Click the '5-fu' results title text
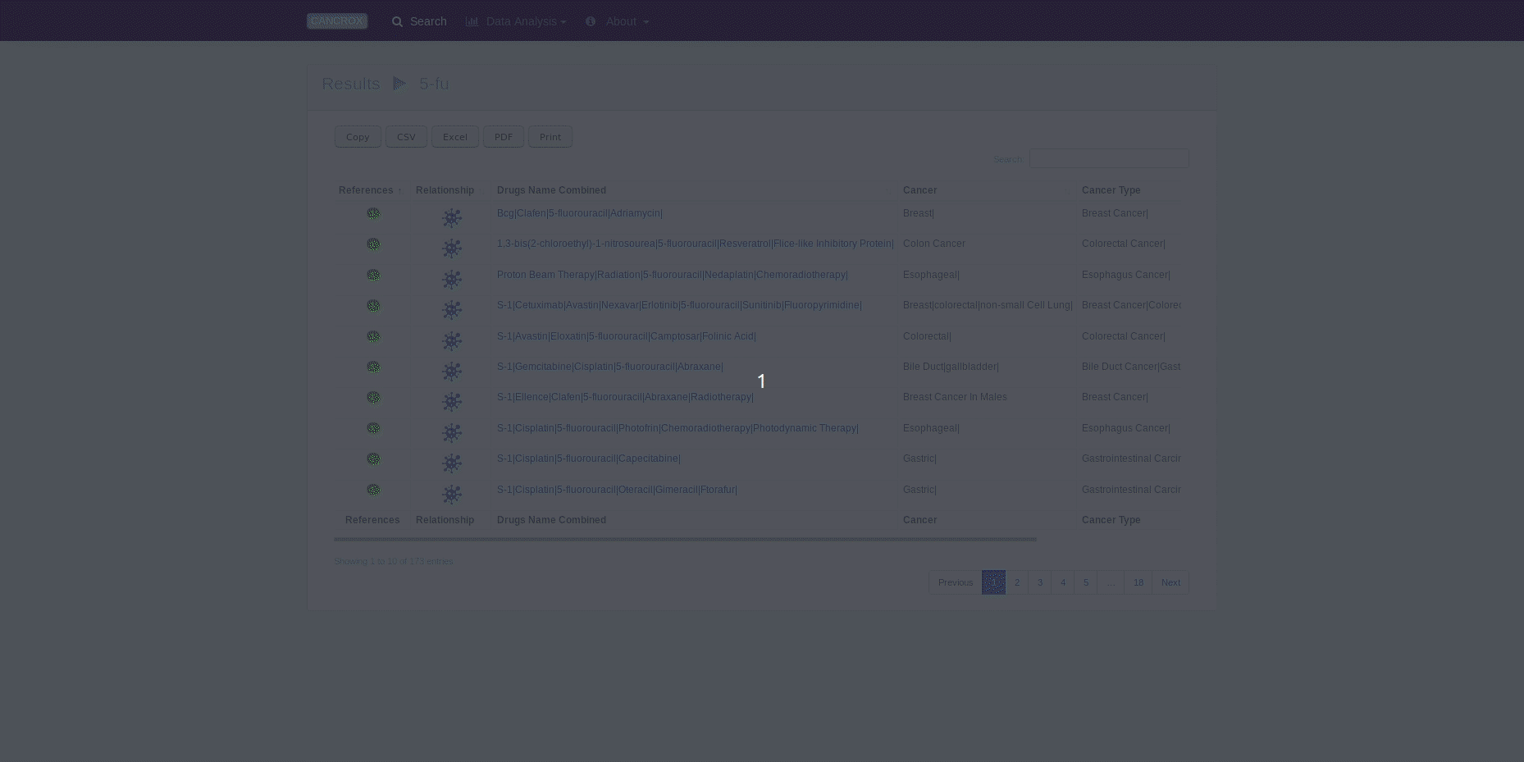 (x=434, y=84)
